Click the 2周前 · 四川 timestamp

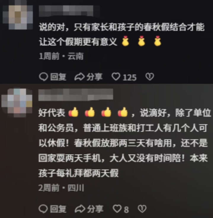[x=61, y=188]
